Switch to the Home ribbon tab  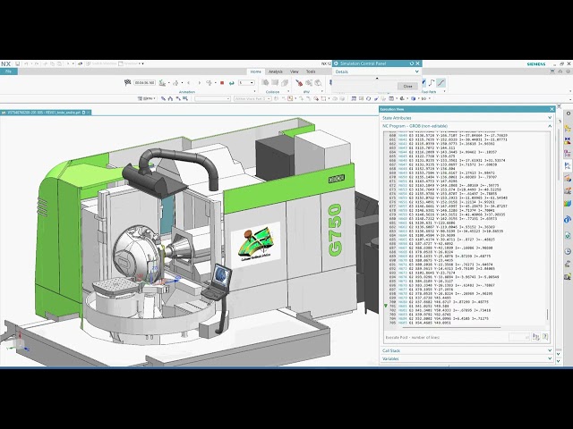(x=255, y=71)
